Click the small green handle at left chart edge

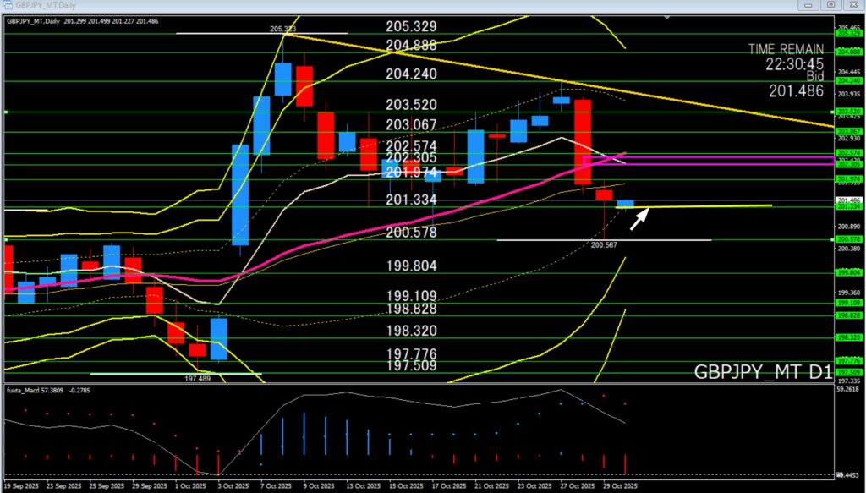(x=5, y=112)
